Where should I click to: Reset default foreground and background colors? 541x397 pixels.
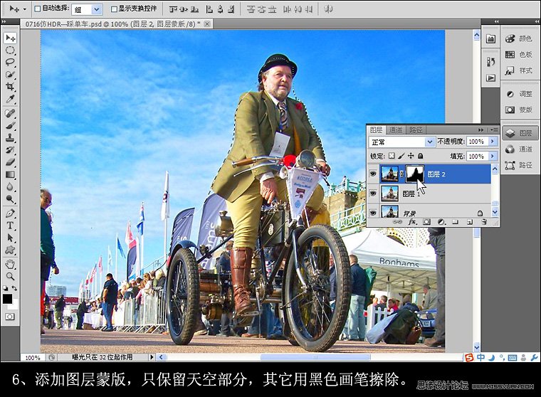tap(5, 288)
